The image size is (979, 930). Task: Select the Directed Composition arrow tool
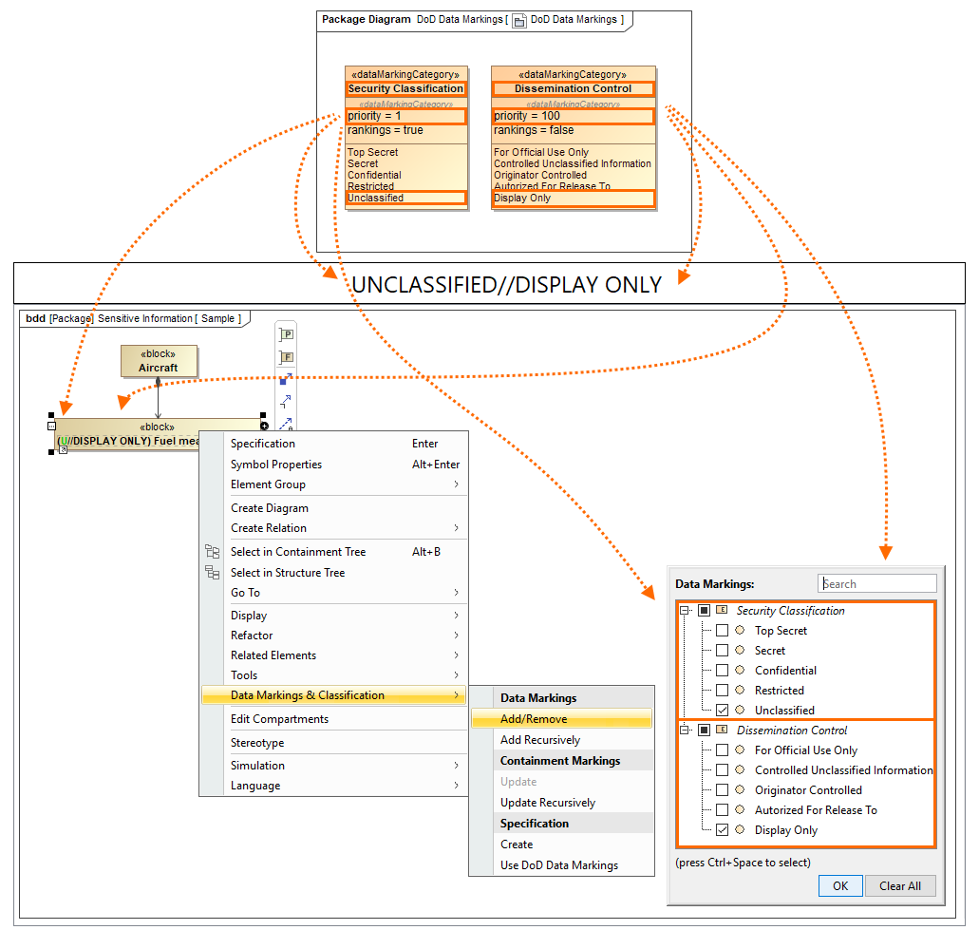coord(285,379)
